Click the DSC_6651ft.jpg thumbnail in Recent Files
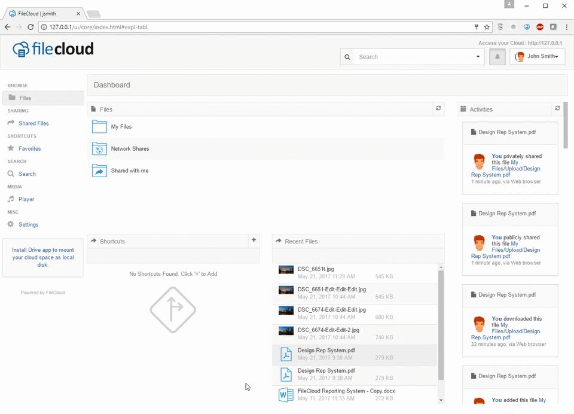The image size is (574, 414). [285, 269]
